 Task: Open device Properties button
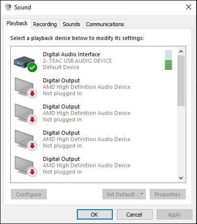pyautogui.click(x=167, y=194)
